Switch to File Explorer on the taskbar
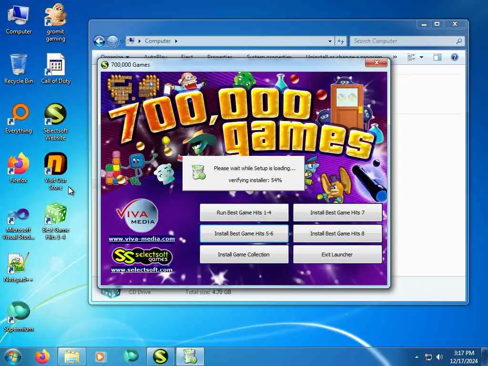 tap(72, 356)
